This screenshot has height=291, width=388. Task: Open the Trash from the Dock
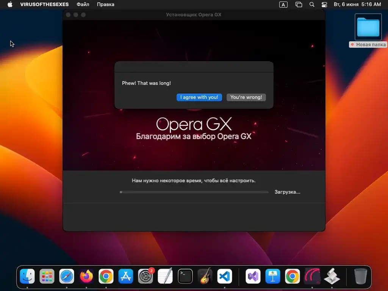(361, 276)
